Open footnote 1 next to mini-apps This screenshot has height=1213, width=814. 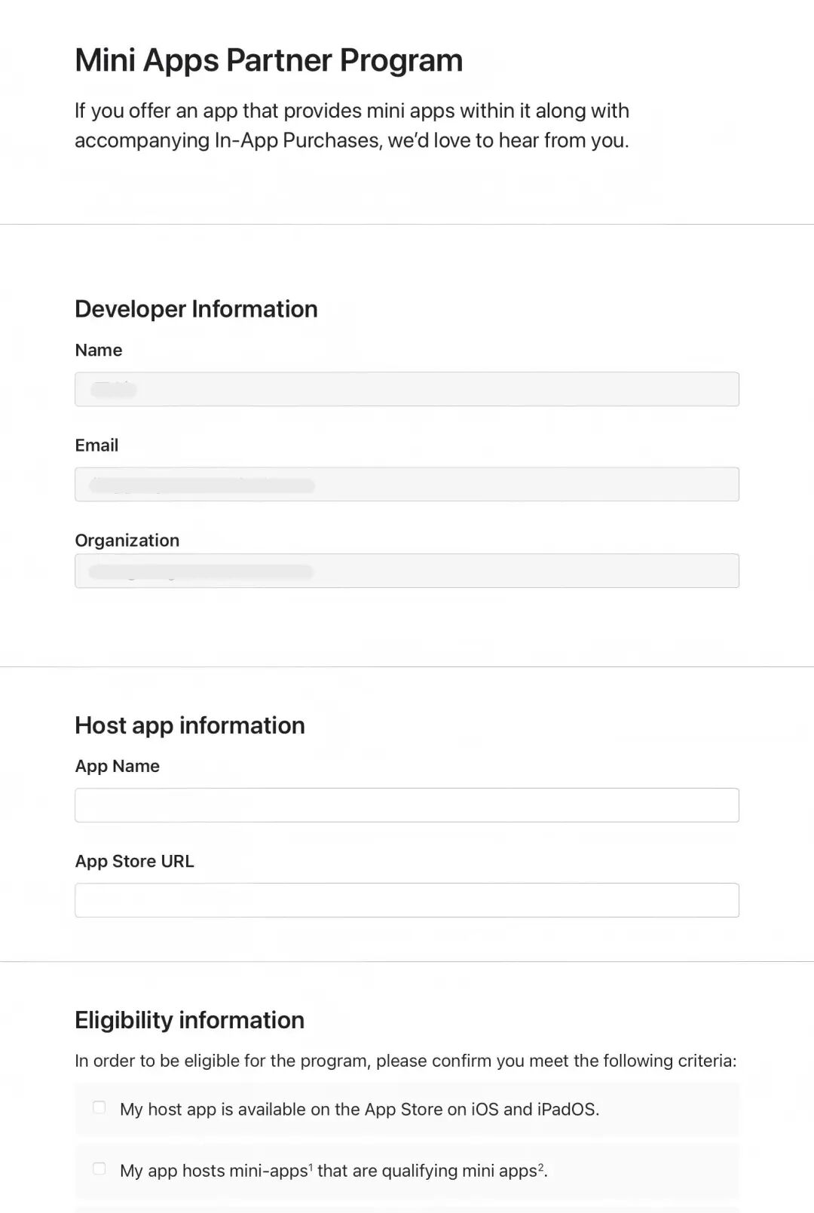(x=311, y=1166)
